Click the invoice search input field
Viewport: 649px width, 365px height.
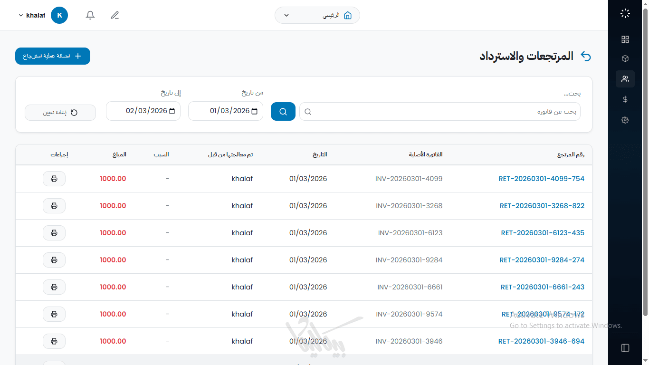tap(442, 112)
